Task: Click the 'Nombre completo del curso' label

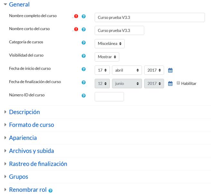Action: (x=33, y=16)
